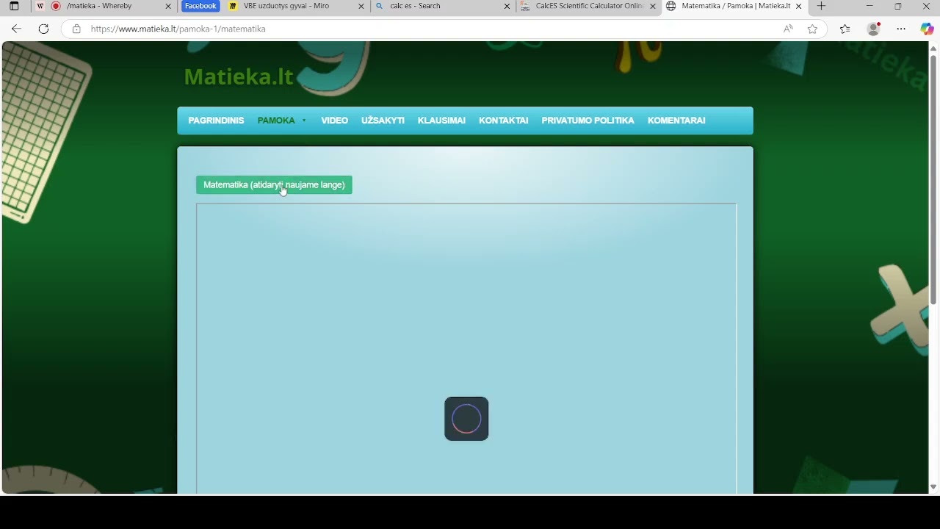
Task: Expand the PAMOKA dropdown menu
Action: (282, 120)
